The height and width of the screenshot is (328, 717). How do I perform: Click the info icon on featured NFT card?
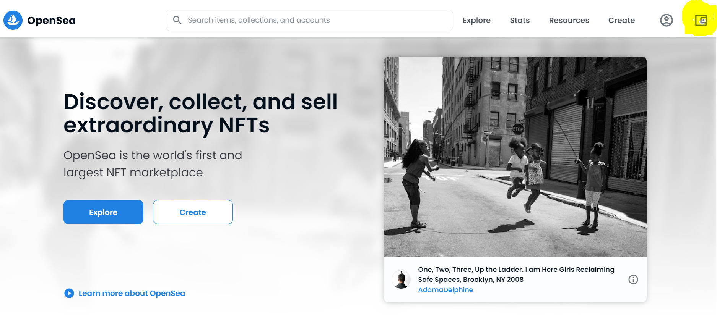[x=633, y=280]
